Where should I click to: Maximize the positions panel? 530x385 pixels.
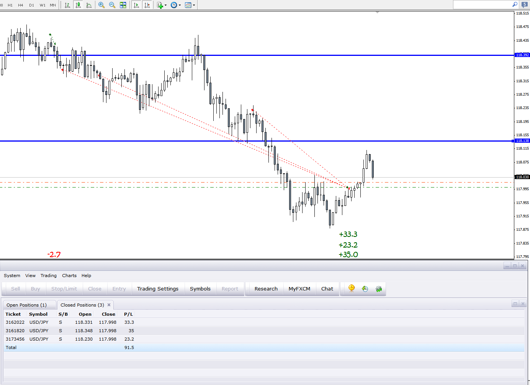point(515,304)
